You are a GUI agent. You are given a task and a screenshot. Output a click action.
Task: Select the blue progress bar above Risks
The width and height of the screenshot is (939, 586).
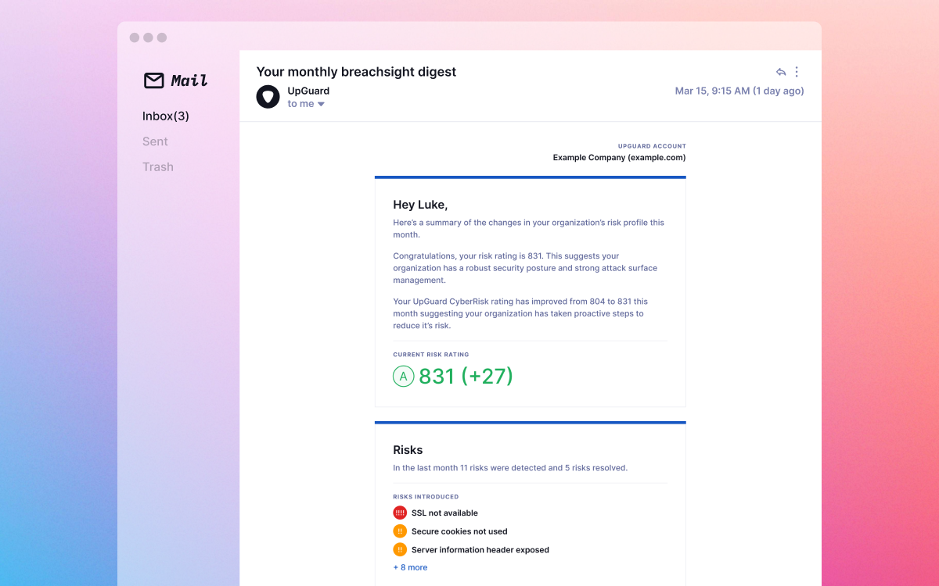pyautogui.click(x=531, y=422)
